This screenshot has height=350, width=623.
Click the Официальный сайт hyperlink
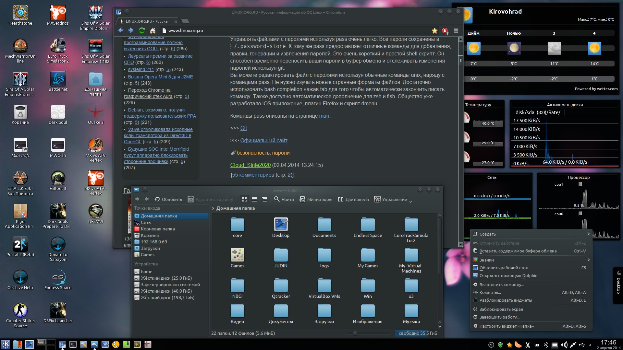tap(263, 140)
